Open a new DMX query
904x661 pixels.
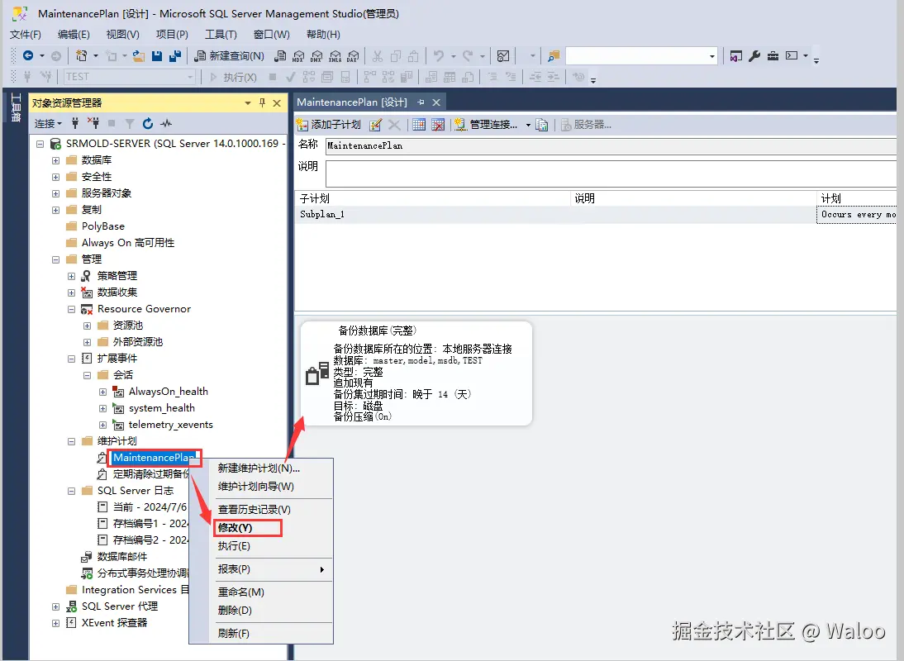[x=316, y=56]
